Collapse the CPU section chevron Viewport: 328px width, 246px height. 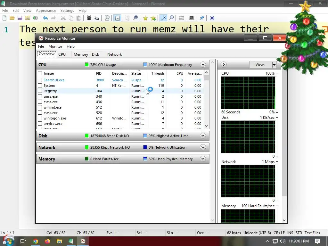pos(203,64)
